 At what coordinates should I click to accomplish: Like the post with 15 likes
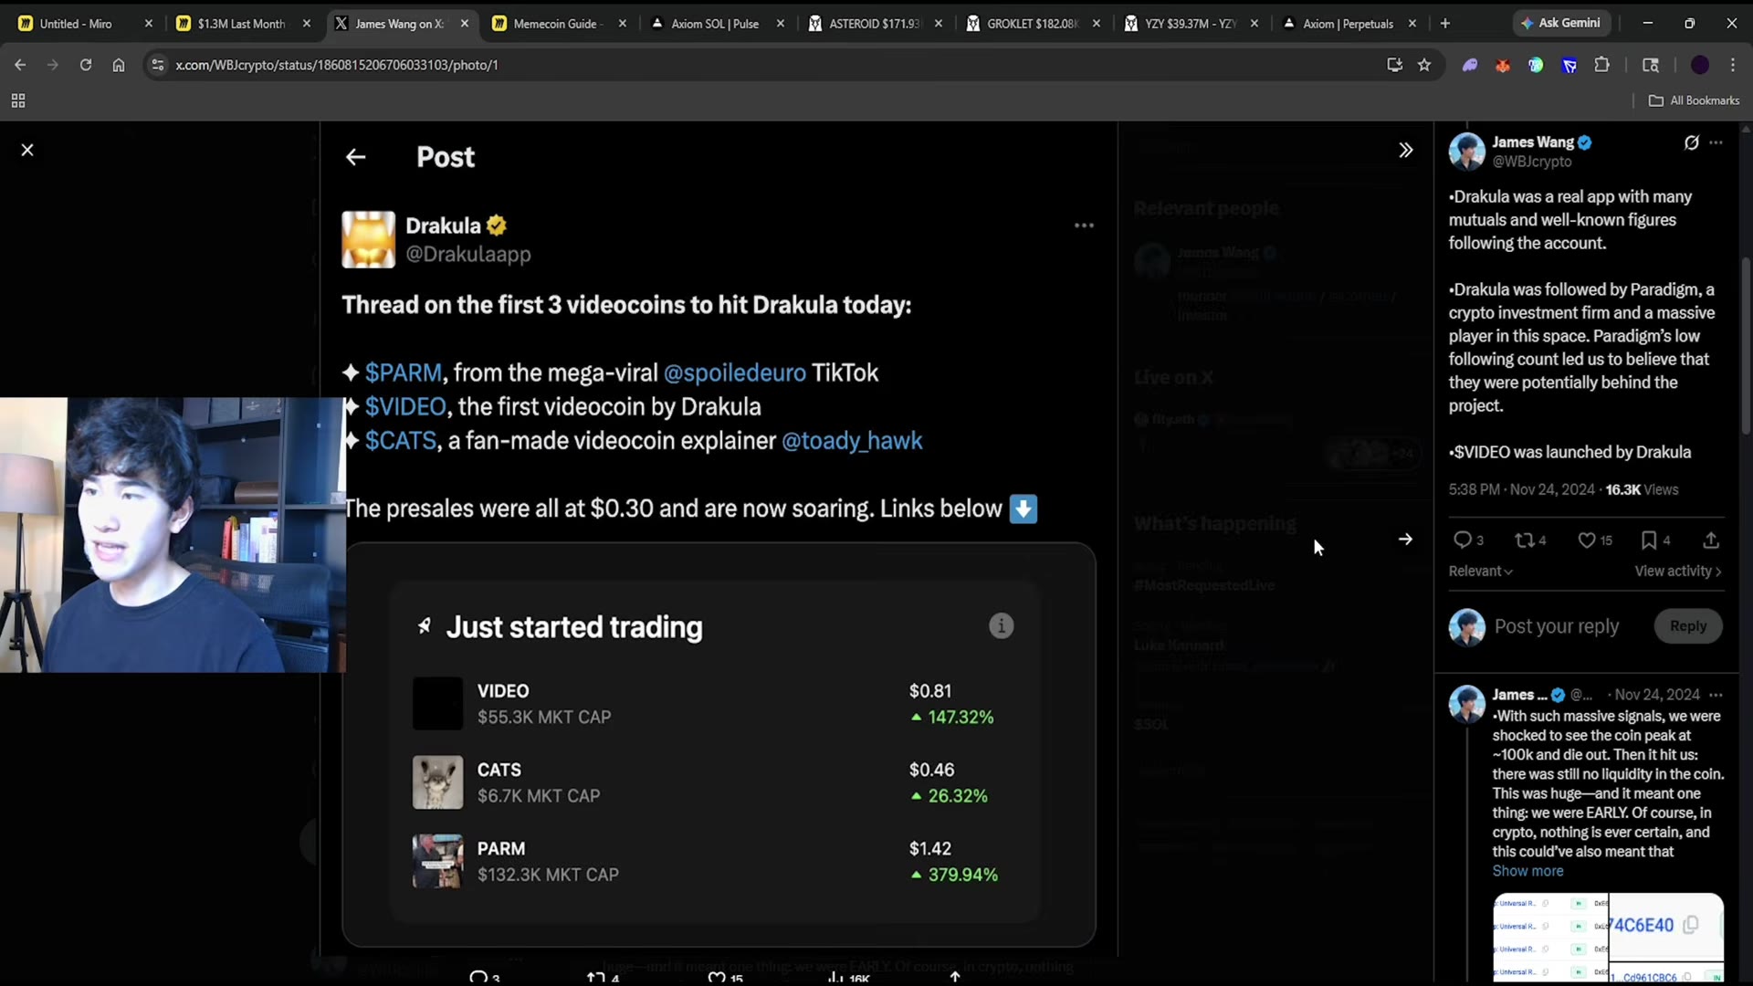1595,540
